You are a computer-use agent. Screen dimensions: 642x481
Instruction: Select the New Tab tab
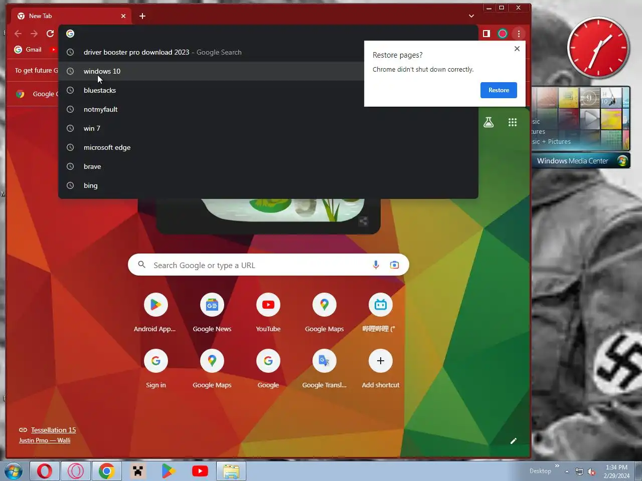coord(71,16)
